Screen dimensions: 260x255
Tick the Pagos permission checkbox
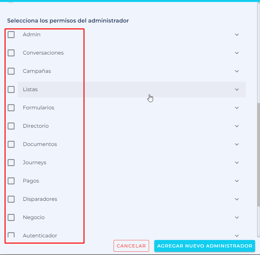(x=11, y=181)
